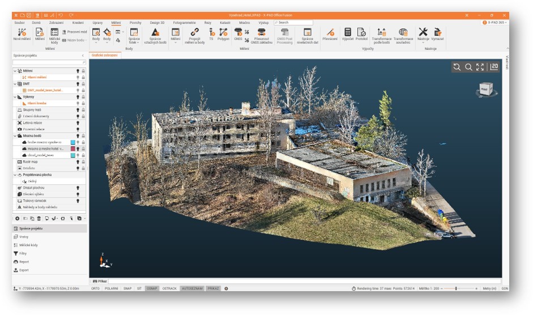Open the Kreslení ribbon tab
The height and width of the screenshot is (315, 533).
(78, 23)
